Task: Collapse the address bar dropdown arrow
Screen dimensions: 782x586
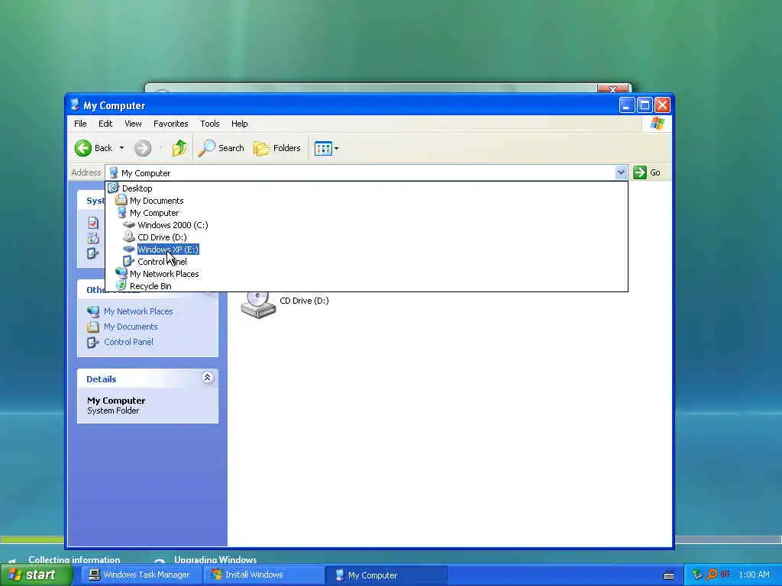Action: pos(621,172)
